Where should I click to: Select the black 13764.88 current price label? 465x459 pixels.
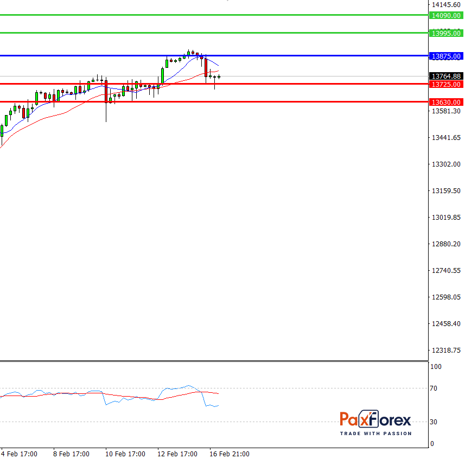click(x=445, y=76)
